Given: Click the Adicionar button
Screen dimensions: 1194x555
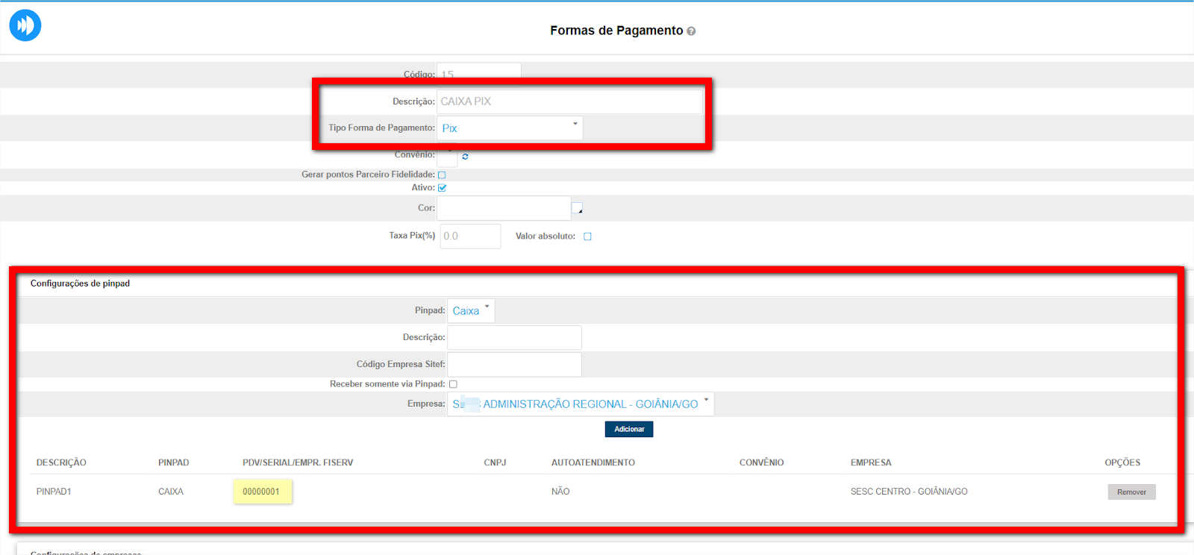Looking at the screenshot, I should [629, 430].
